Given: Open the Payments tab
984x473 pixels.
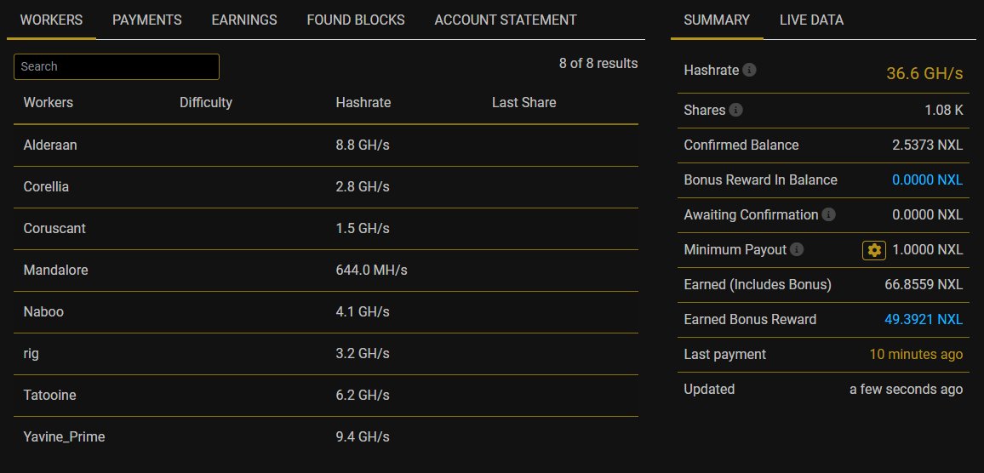Looking at the screenshot, I should [147, 20].
